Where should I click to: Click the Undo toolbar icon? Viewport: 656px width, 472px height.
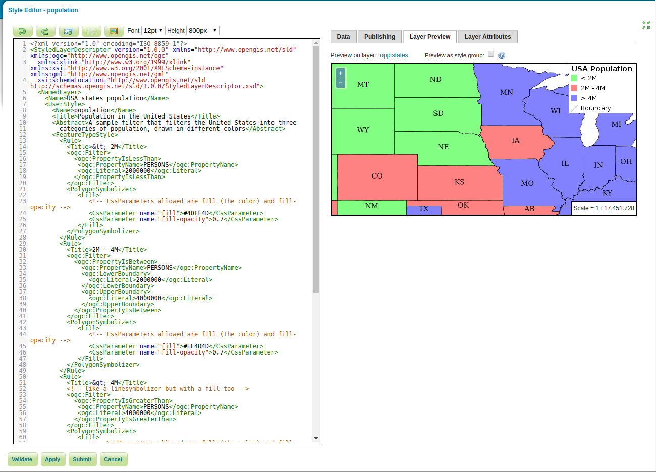(x=23, y=31)
